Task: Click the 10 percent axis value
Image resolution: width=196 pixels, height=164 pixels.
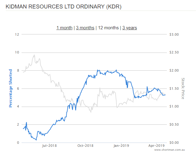Action: point(17,52)
